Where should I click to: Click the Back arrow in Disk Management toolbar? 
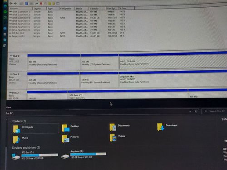pos(11,3)
